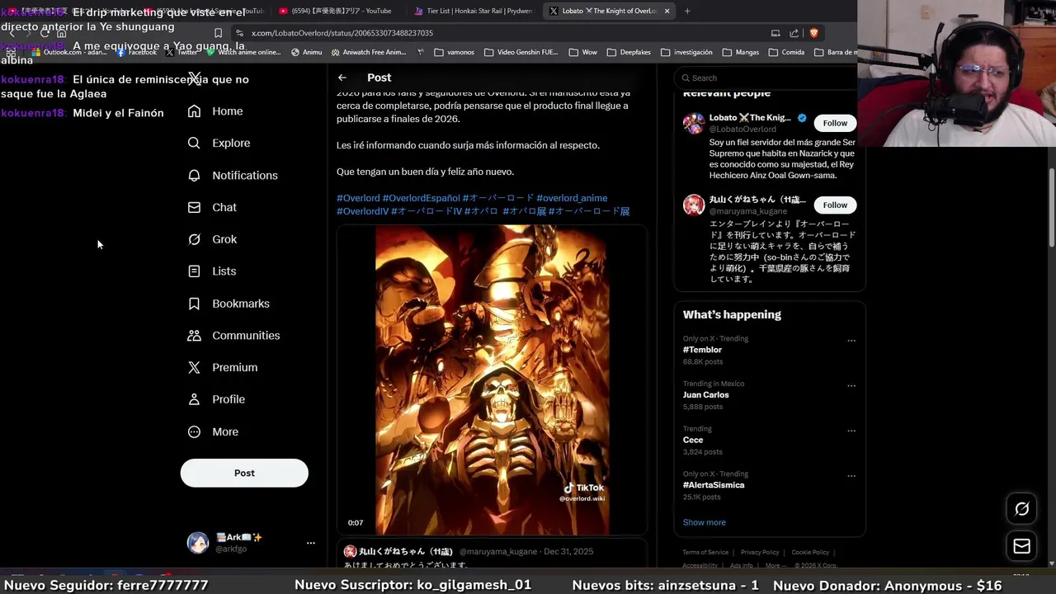1056x594 pixels.
Task: Open Bookmarks in the sidebar
Action: pyautogui.click(x=229, y=304)
